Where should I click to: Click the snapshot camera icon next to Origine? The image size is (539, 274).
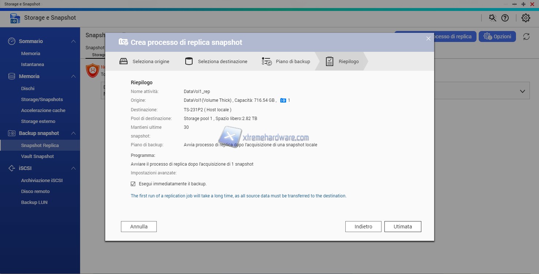point(283,100)
